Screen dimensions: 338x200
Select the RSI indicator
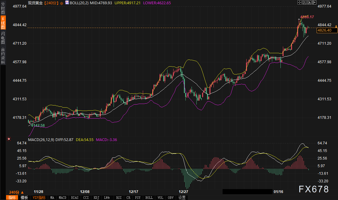pos(119,198)
